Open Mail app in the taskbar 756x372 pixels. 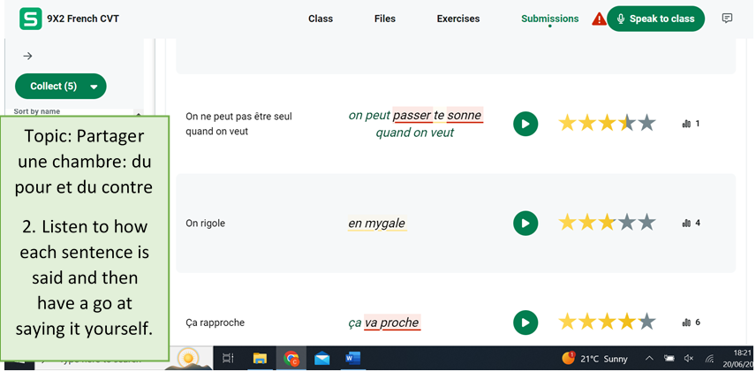point(321,359)
